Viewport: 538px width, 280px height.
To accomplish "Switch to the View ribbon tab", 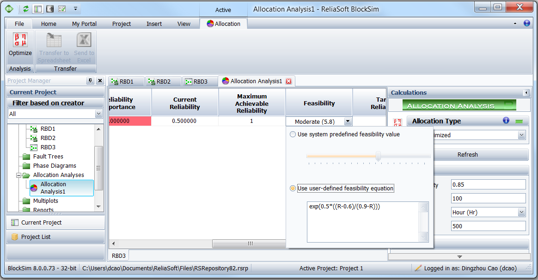I will (184, 24).
